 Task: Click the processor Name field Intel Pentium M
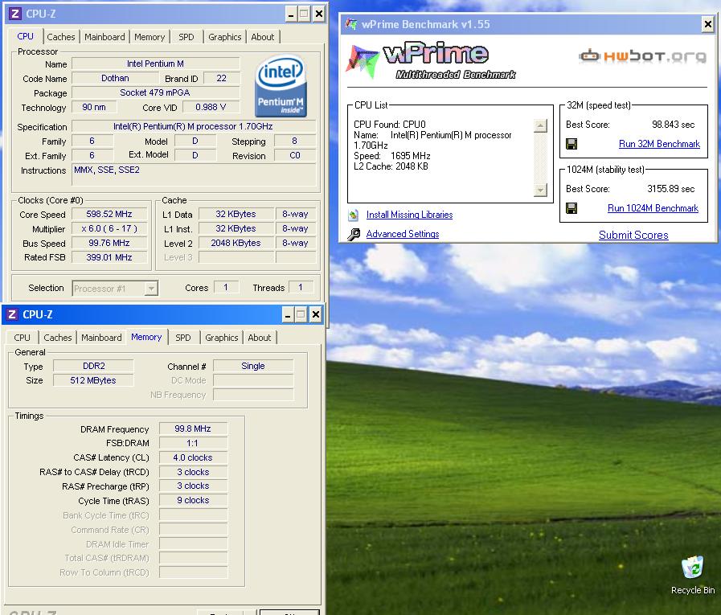coord(155,64)
